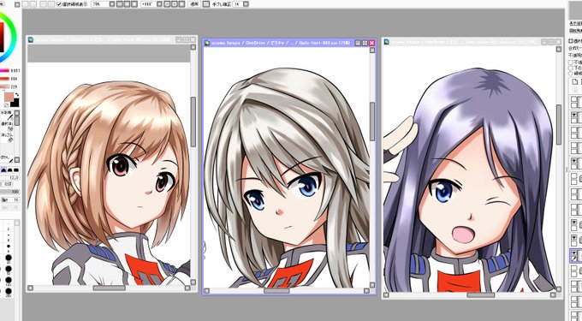Open the 手ブレ補正 stabilizer dropdown arrow
Image resolution: width=582 pixels, height=321 pixels.
[x=246, y=4]
